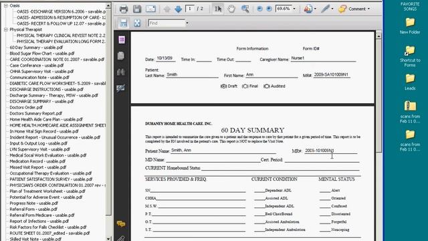The height and width of the screenshot is (241, 428).
Task: Open Progress Note - usable.pdf
Action: click(34, 204)
